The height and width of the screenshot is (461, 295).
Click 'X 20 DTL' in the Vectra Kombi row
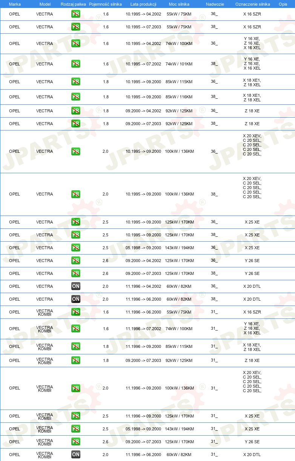(x=252, y=455)
